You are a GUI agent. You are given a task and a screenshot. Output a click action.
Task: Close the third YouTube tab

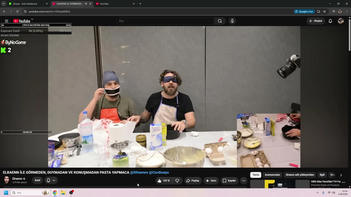[x=134, y=4]
